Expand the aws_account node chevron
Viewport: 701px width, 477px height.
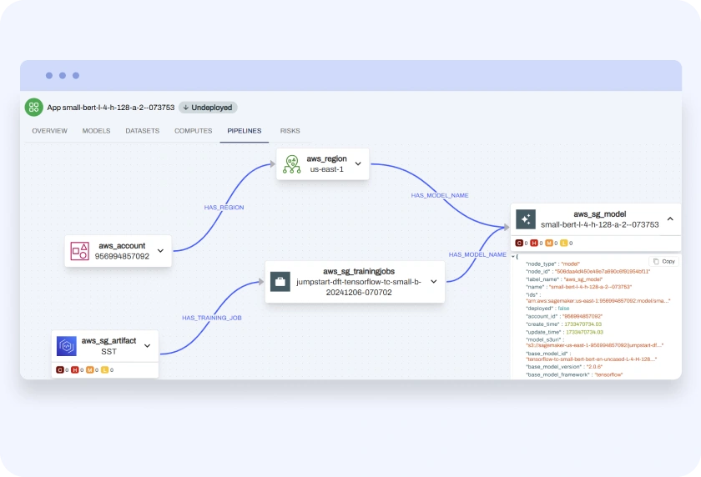[160, 251]
